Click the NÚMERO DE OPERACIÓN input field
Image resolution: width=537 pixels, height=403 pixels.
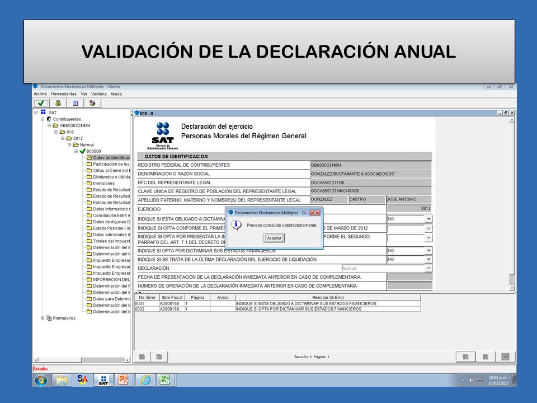pyautogui.click(x=409, y=285)
